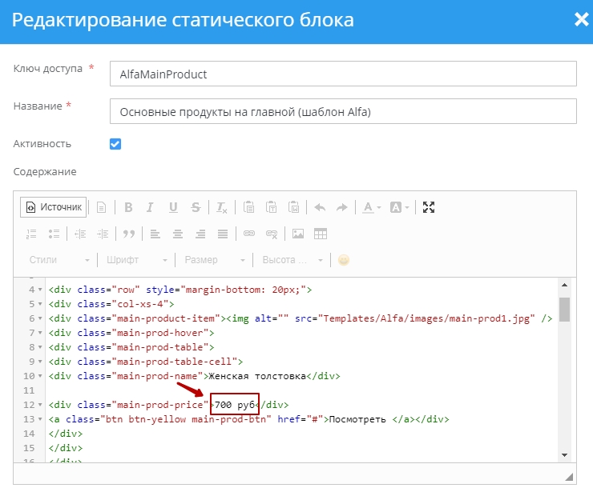Click the Underline formatting icon
593x492 pixels.
[x=173, y=207]
